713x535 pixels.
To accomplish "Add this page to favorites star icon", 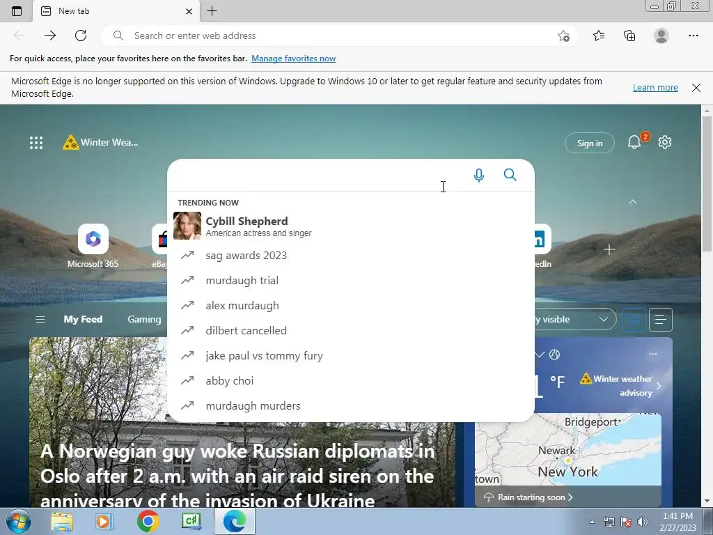I will [563, 36].
